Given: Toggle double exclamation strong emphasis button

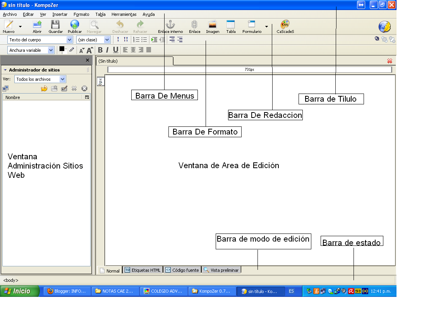Looking at the screenshot, I should pyautogui.click(x=126, y=40).
